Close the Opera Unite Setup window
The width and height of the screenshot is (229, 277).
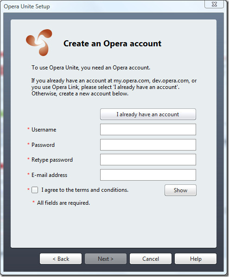(x=214, y=4)
